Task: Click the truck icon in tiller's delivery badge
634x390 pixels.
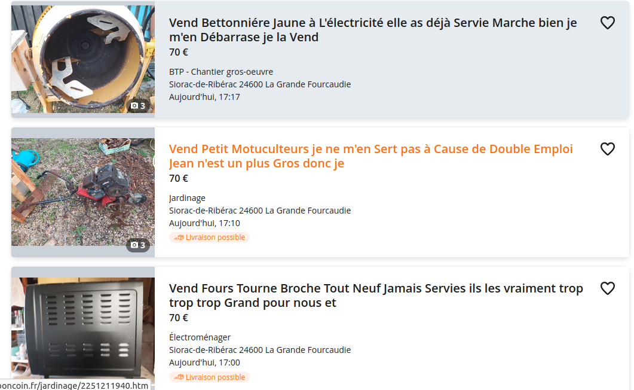Action: (179, 237)
